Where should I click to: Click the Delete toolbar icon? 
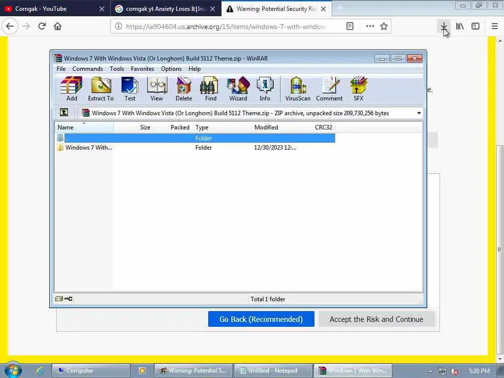click(x=184, y=89)
